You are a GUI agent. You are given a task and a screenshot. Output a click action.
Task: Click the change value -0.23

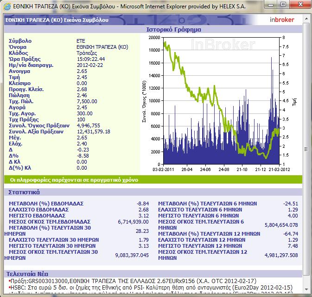click(x=83, y=150)
